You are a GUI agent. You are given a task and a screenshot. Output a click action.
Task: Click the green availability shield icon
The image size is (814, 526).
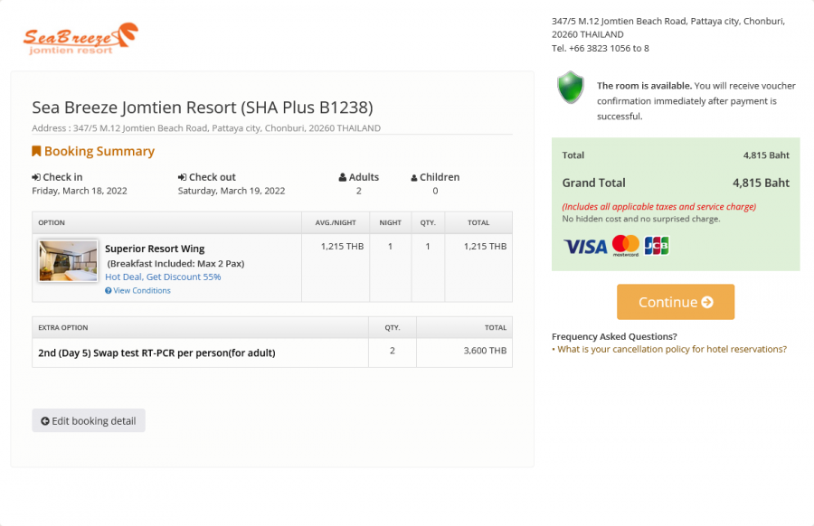click(x=570, y=91)
